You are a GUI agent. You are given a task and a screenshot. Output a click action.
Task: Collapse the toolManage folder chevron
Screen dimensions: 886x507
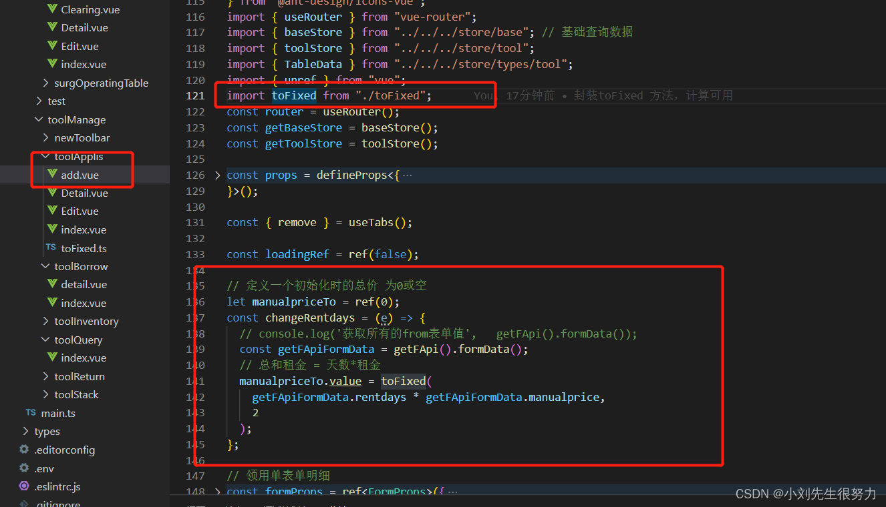[x=39, y=119]
